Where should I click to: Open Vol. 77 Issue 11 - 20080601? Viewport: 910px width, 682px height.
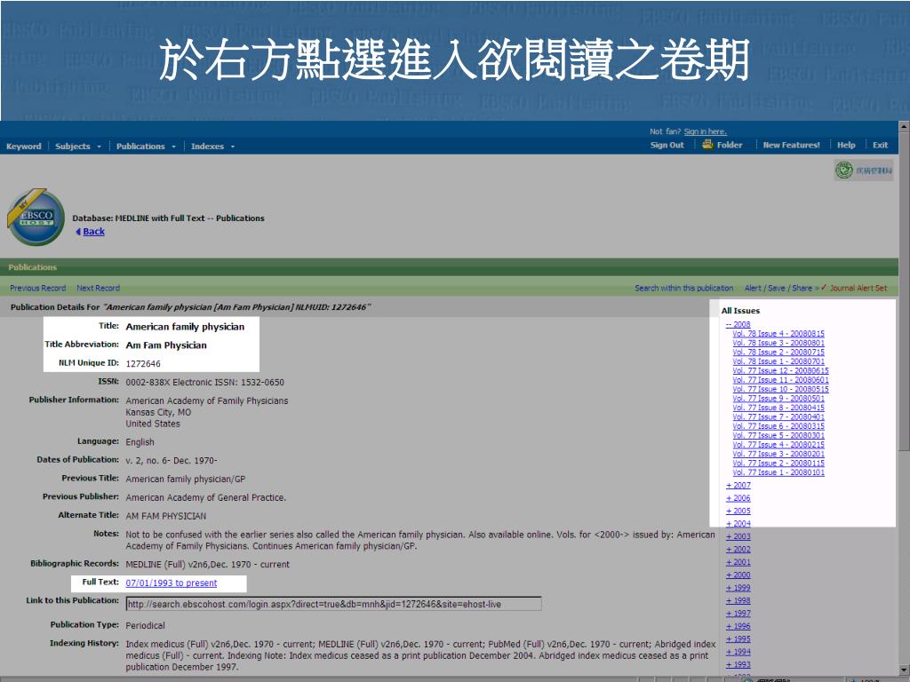780,380
